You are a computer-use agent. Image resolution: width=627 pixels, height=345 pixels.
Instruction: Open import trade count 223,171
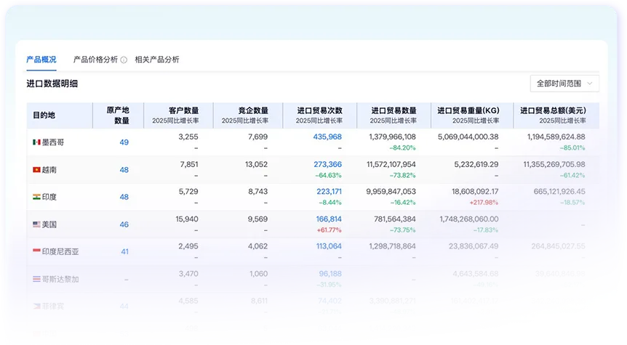click(x=329, y=191)
